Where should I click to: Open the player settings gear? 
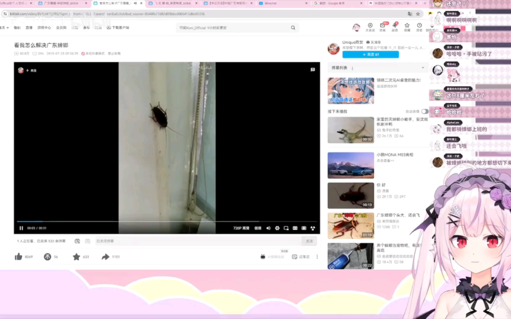pos(277,228)
